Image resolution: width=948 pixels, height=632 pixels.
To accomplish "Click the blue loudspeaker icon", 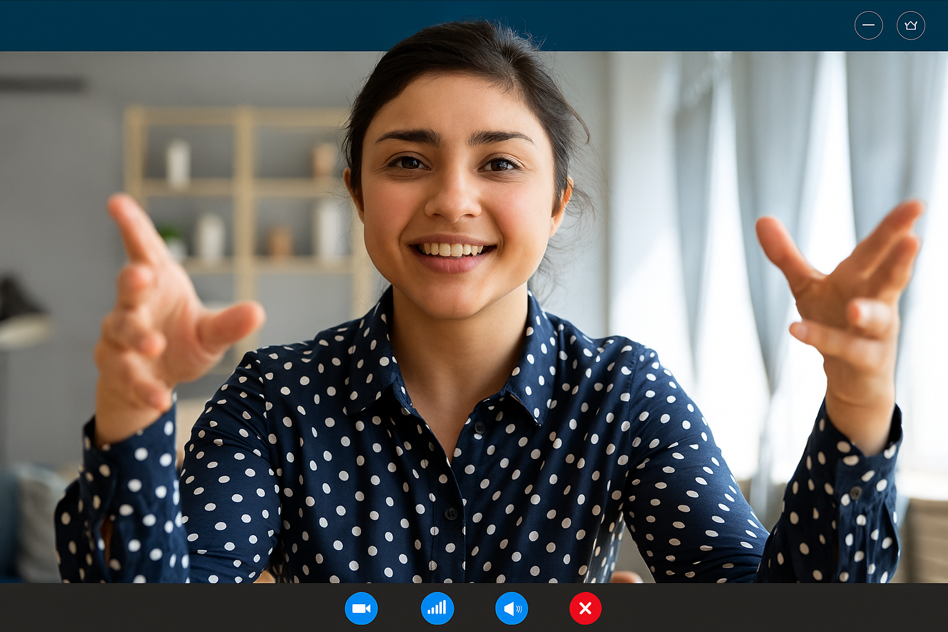I will coord(512,609).
